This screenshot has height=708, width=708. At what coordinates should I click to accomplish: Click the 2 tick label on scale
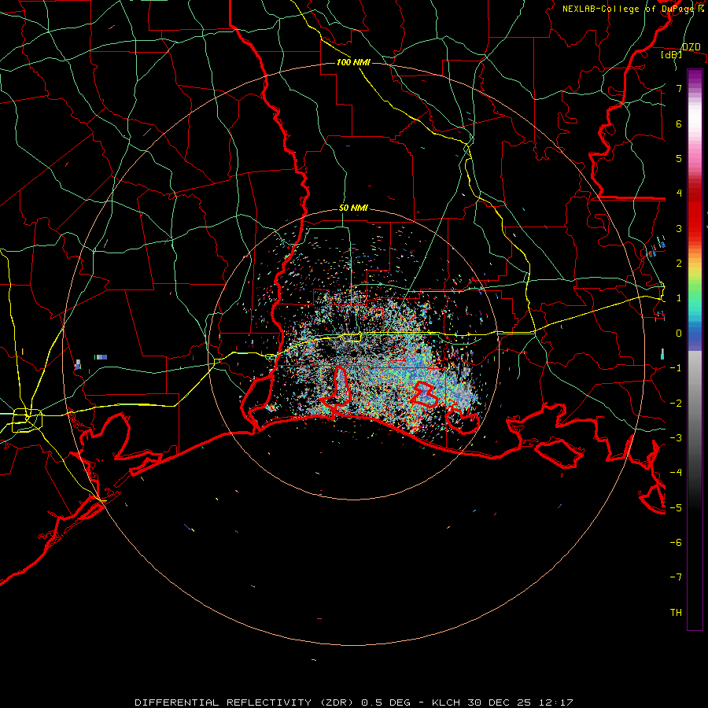click(679, 264)
